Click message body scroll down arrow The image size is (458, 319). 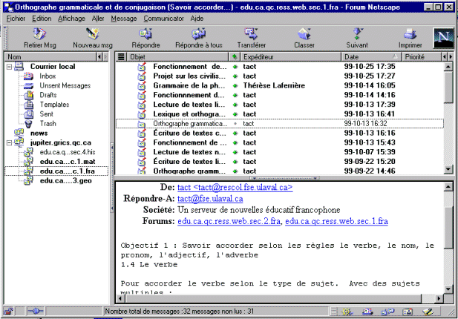(448, 289)
